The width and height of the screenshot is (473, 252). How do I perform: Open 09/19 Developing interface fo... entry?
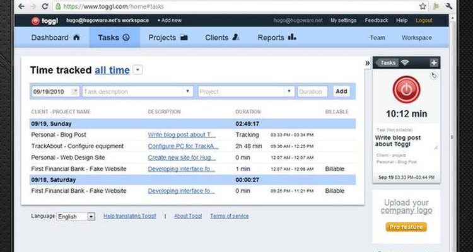click(x=181, y=169)
